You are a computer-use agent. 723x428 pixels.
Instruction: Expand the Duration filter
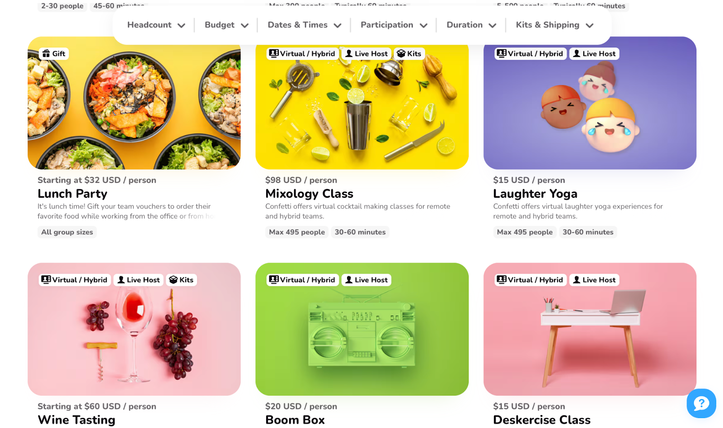pyautogui.click(x=471, y=25)
